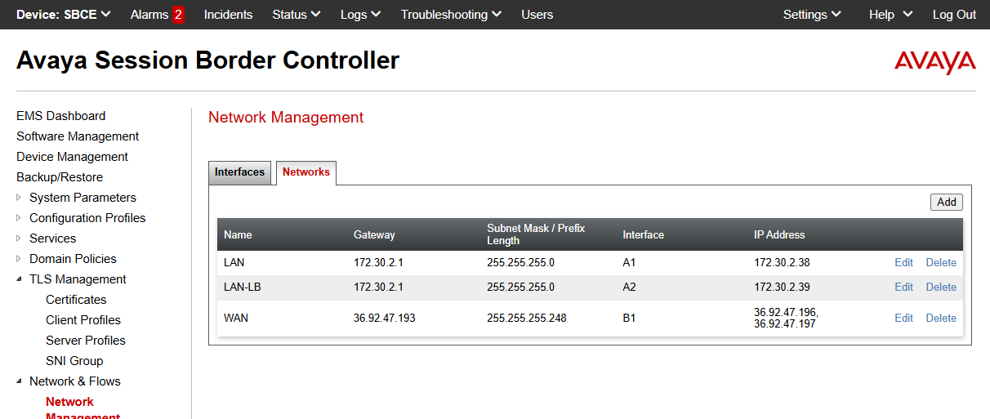This screenshot has height=419, width=990.
Task: Click the Avaya logo
Action: coord(934,62)
